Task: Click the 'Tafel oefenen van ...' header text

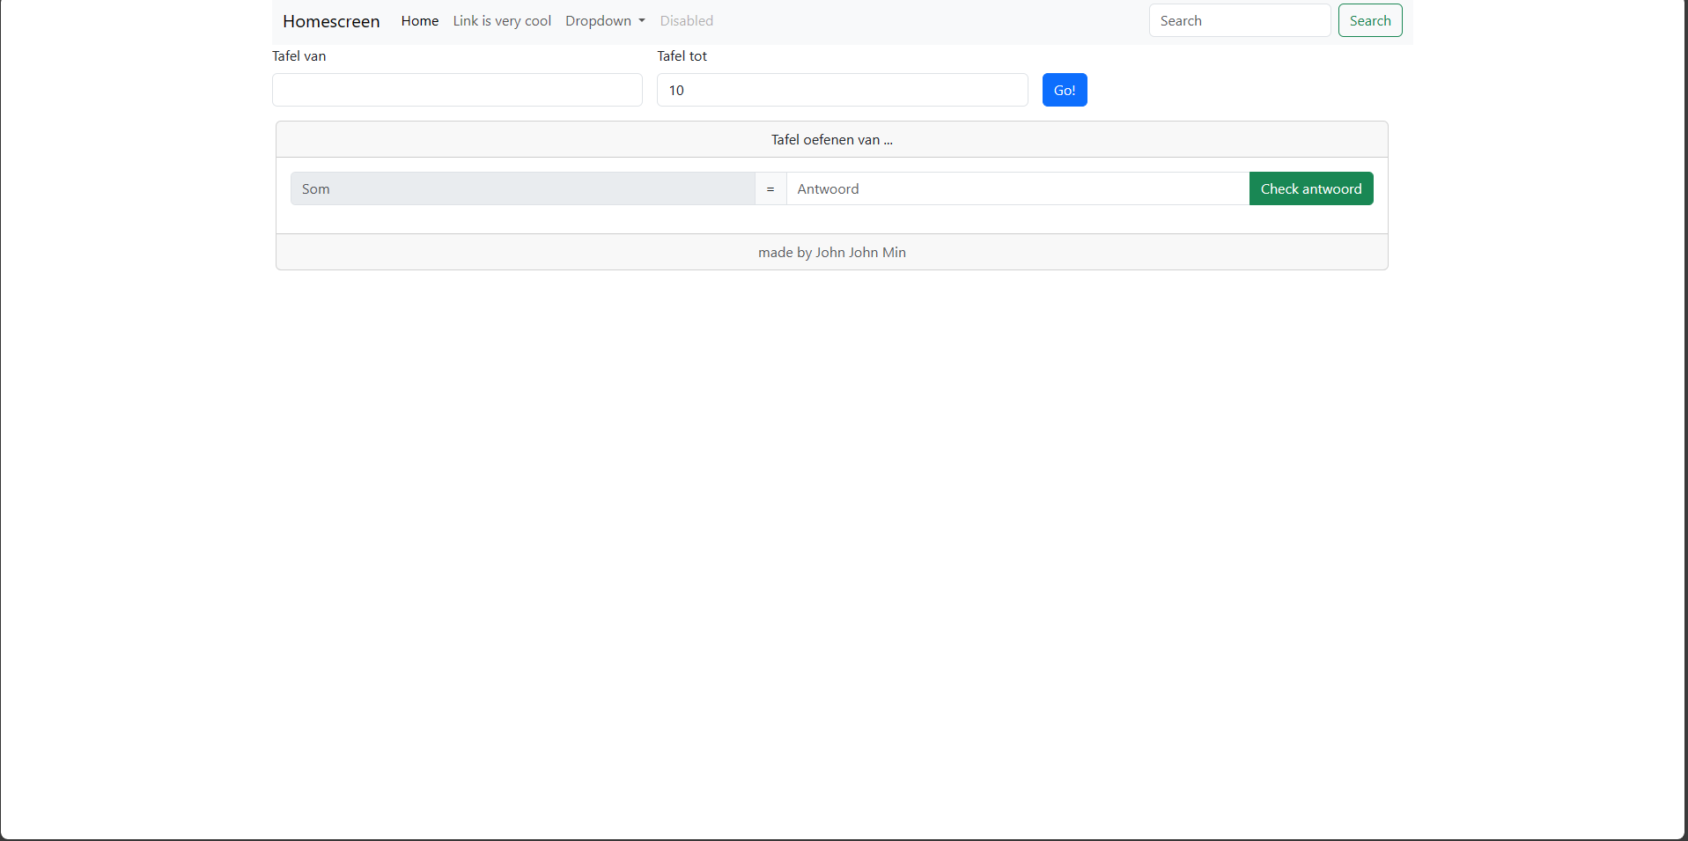Action: point(832,140)
